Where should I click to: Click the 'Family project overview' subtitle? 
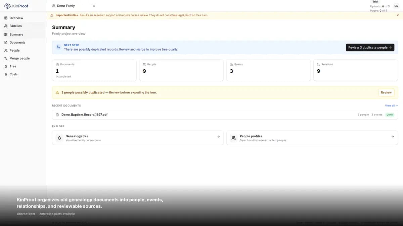pyautogui.click(x=69, y=33)
